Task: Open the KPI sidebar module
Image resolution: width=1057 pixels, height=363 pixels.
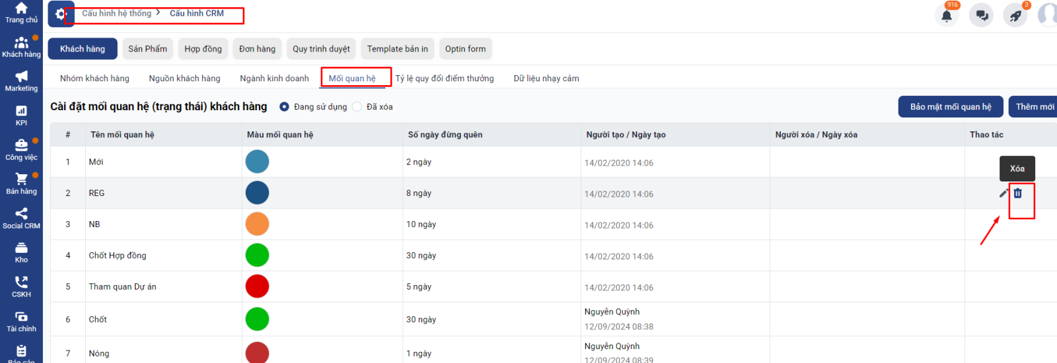Action: click(21, 115)
